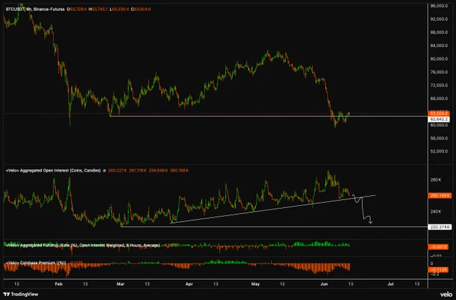Image resolution: width=456 pixels, height=300 pixels.
Task: Click the May date axis label
Action: click(x=255, y=284)
